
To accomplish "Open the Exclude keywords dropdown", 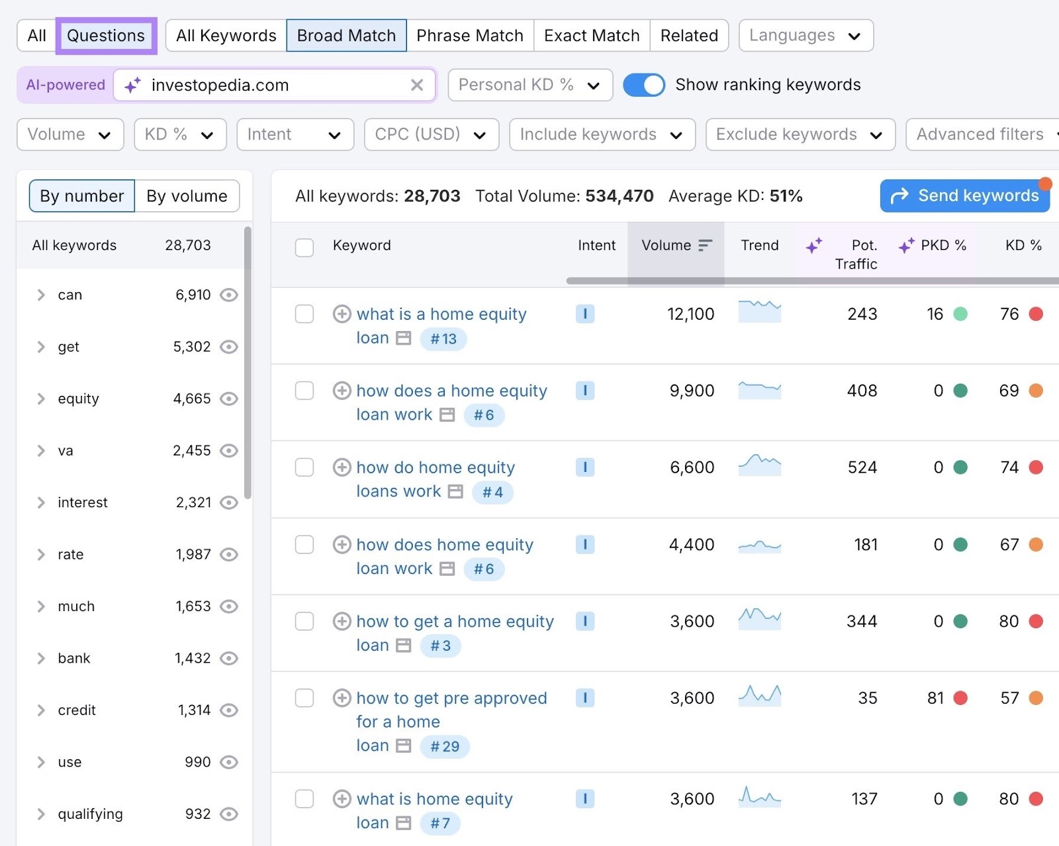I will 799,134.
